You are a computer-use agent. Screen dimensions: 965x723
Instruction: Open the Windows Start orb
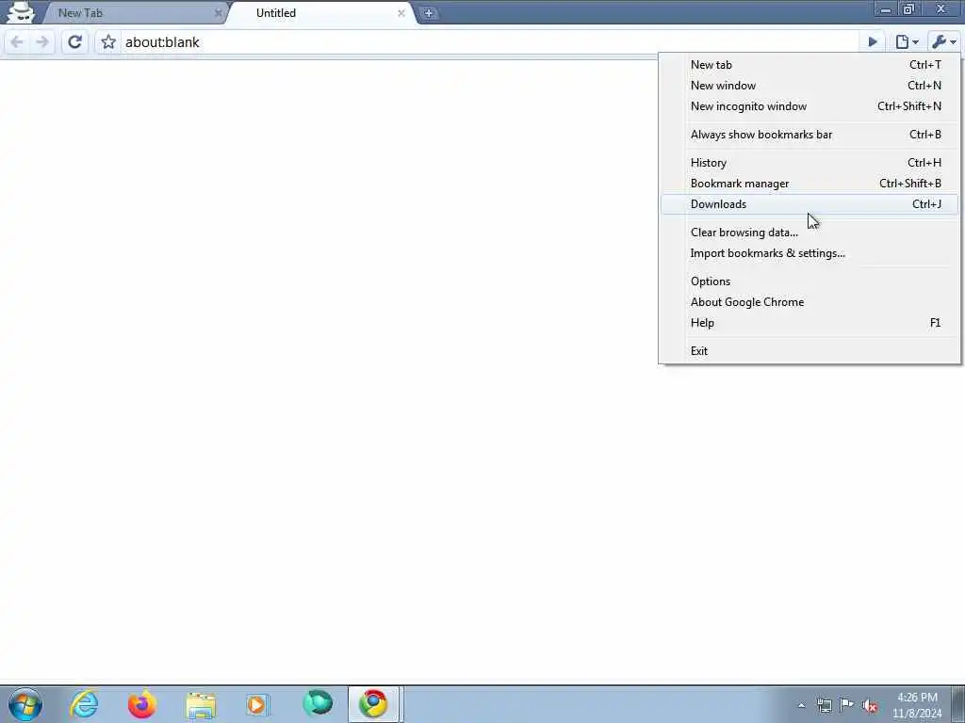[25, 704]
